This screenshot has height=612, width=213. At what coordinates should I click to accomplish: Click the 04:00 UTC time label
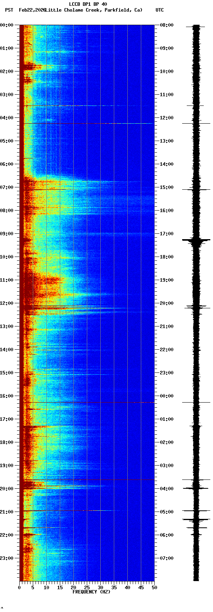click(x=167, y=489)
